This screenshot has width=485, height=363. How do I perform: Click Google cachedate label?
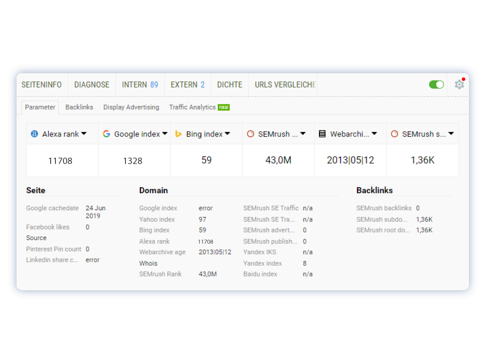(x=52, y=208)
